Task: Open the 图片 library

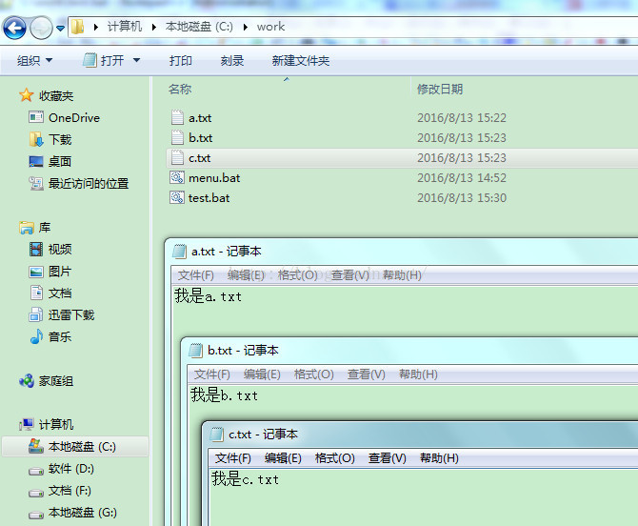Action: tap(50, 272)
